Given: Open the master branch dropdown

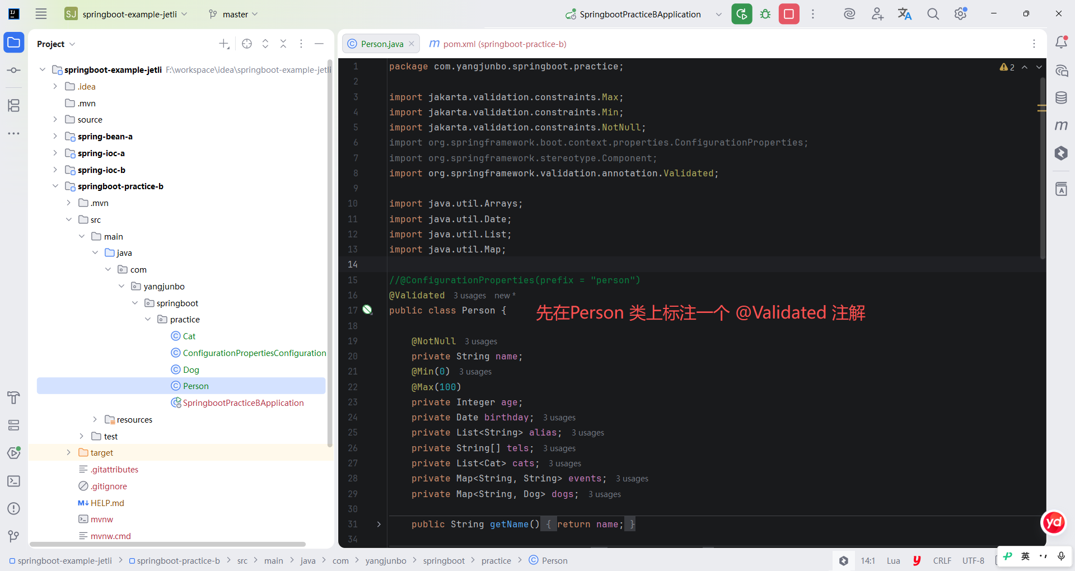Looking at the screenshot, I should click(233, 14).
